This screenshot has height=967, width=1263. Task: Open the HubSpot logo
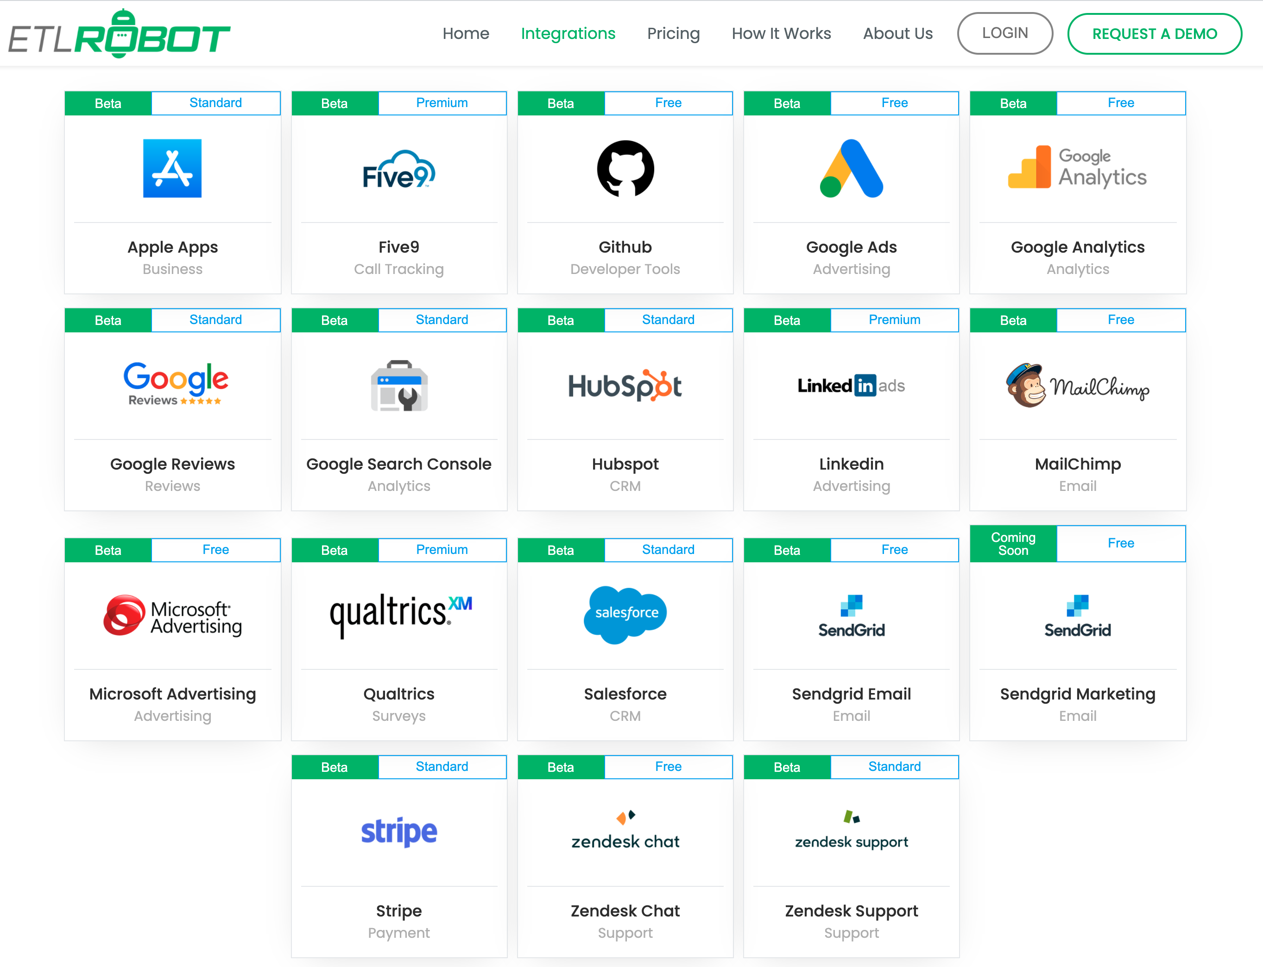[x=625, y=386]
